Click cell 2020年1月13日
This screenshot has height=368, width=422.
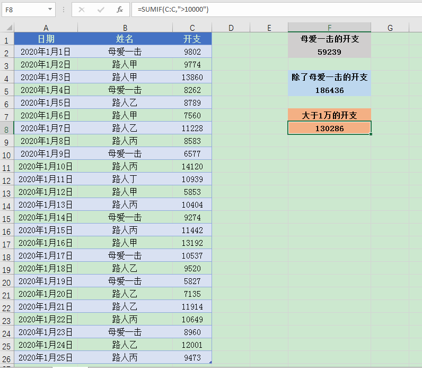coord(46,204)
